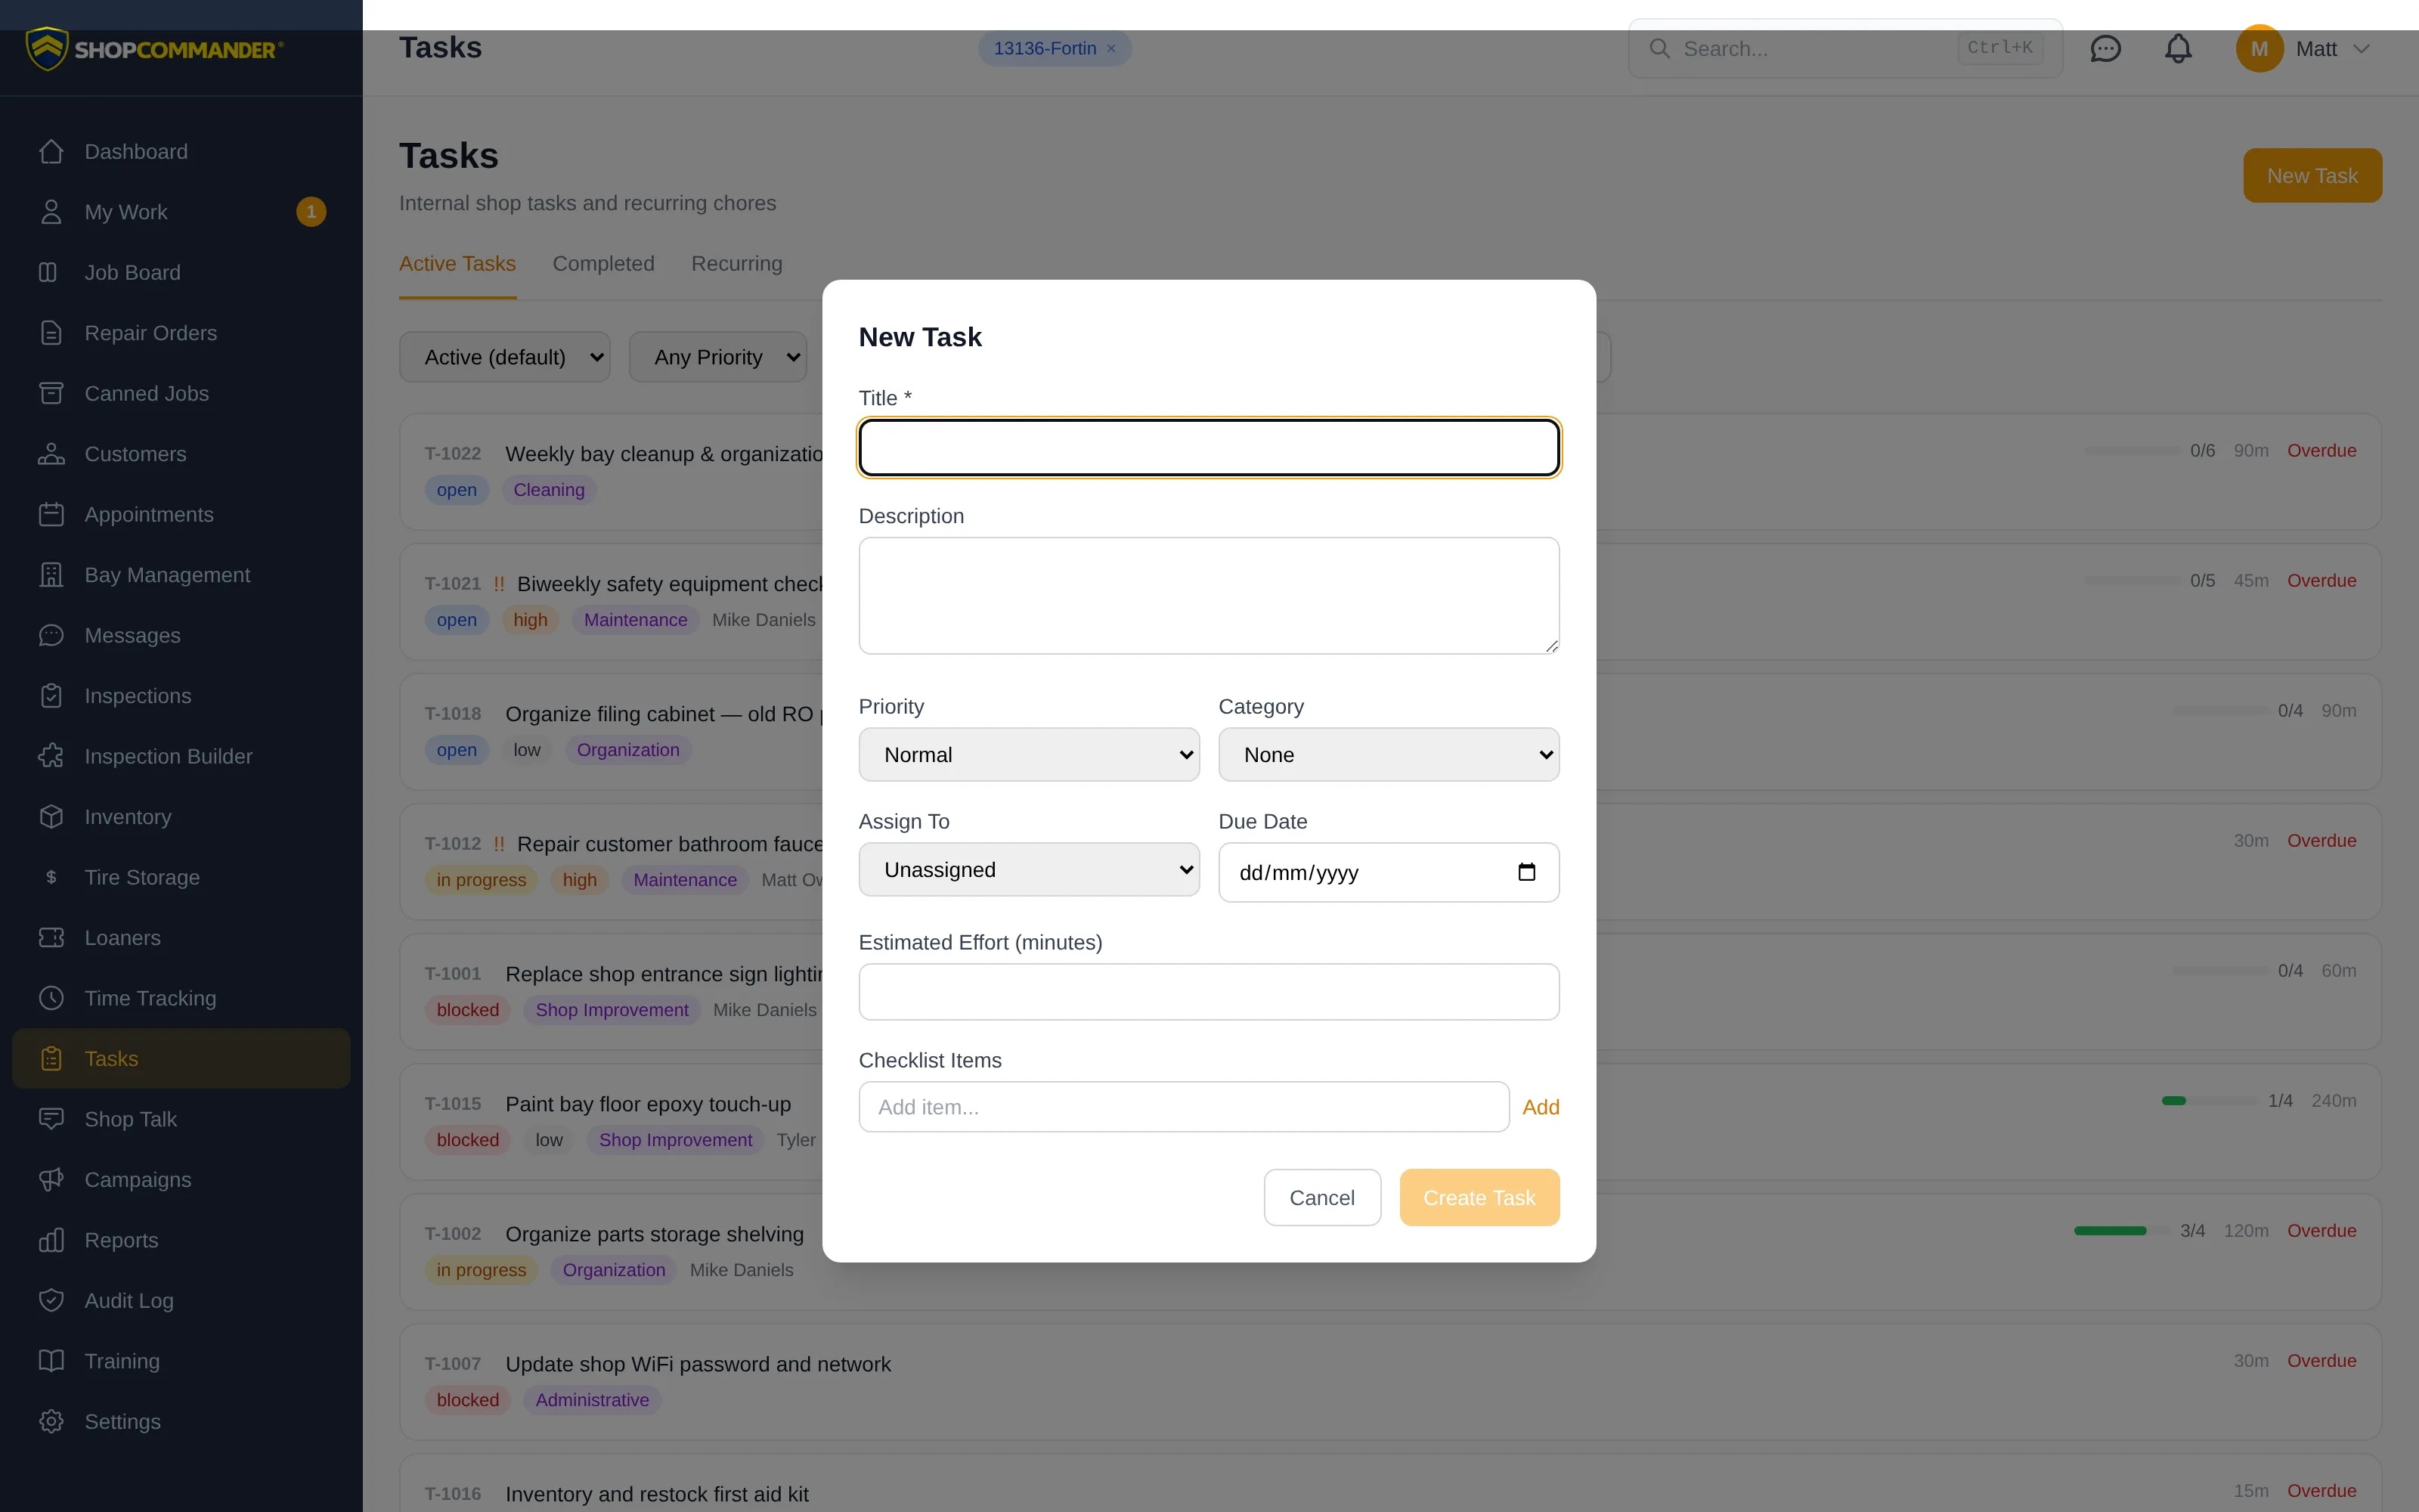Click the Cleaning category tag
Image resolution: width=2419 pixels, height=1512 pixels.
pos(549,490)
